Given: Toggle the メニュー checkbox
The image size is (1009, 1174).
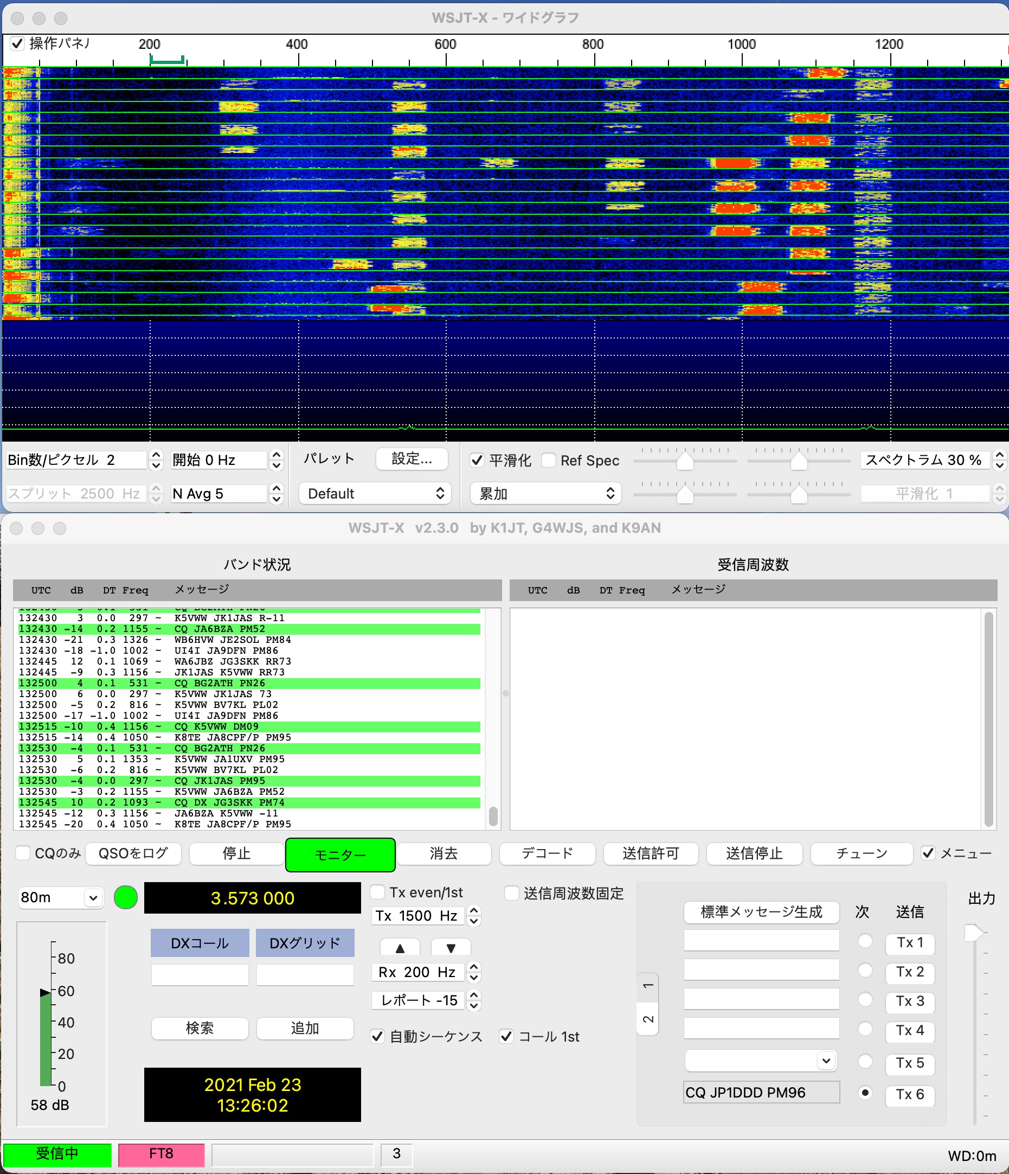Looking at the screenshot, I should click(x=928, y=853).
